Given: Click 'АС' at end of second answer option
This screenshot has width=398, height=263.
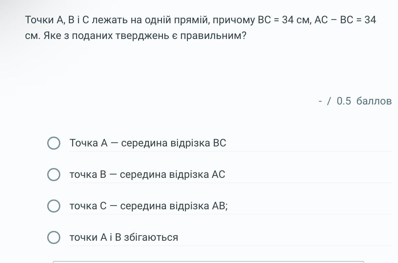Looking at the screenshot, I should 219,175.
